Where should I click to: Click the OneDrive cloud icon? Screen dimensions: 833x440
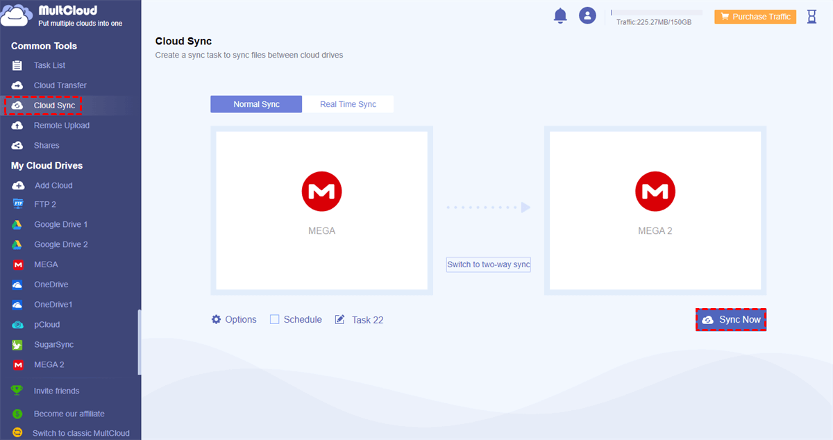tap(17, 285)
